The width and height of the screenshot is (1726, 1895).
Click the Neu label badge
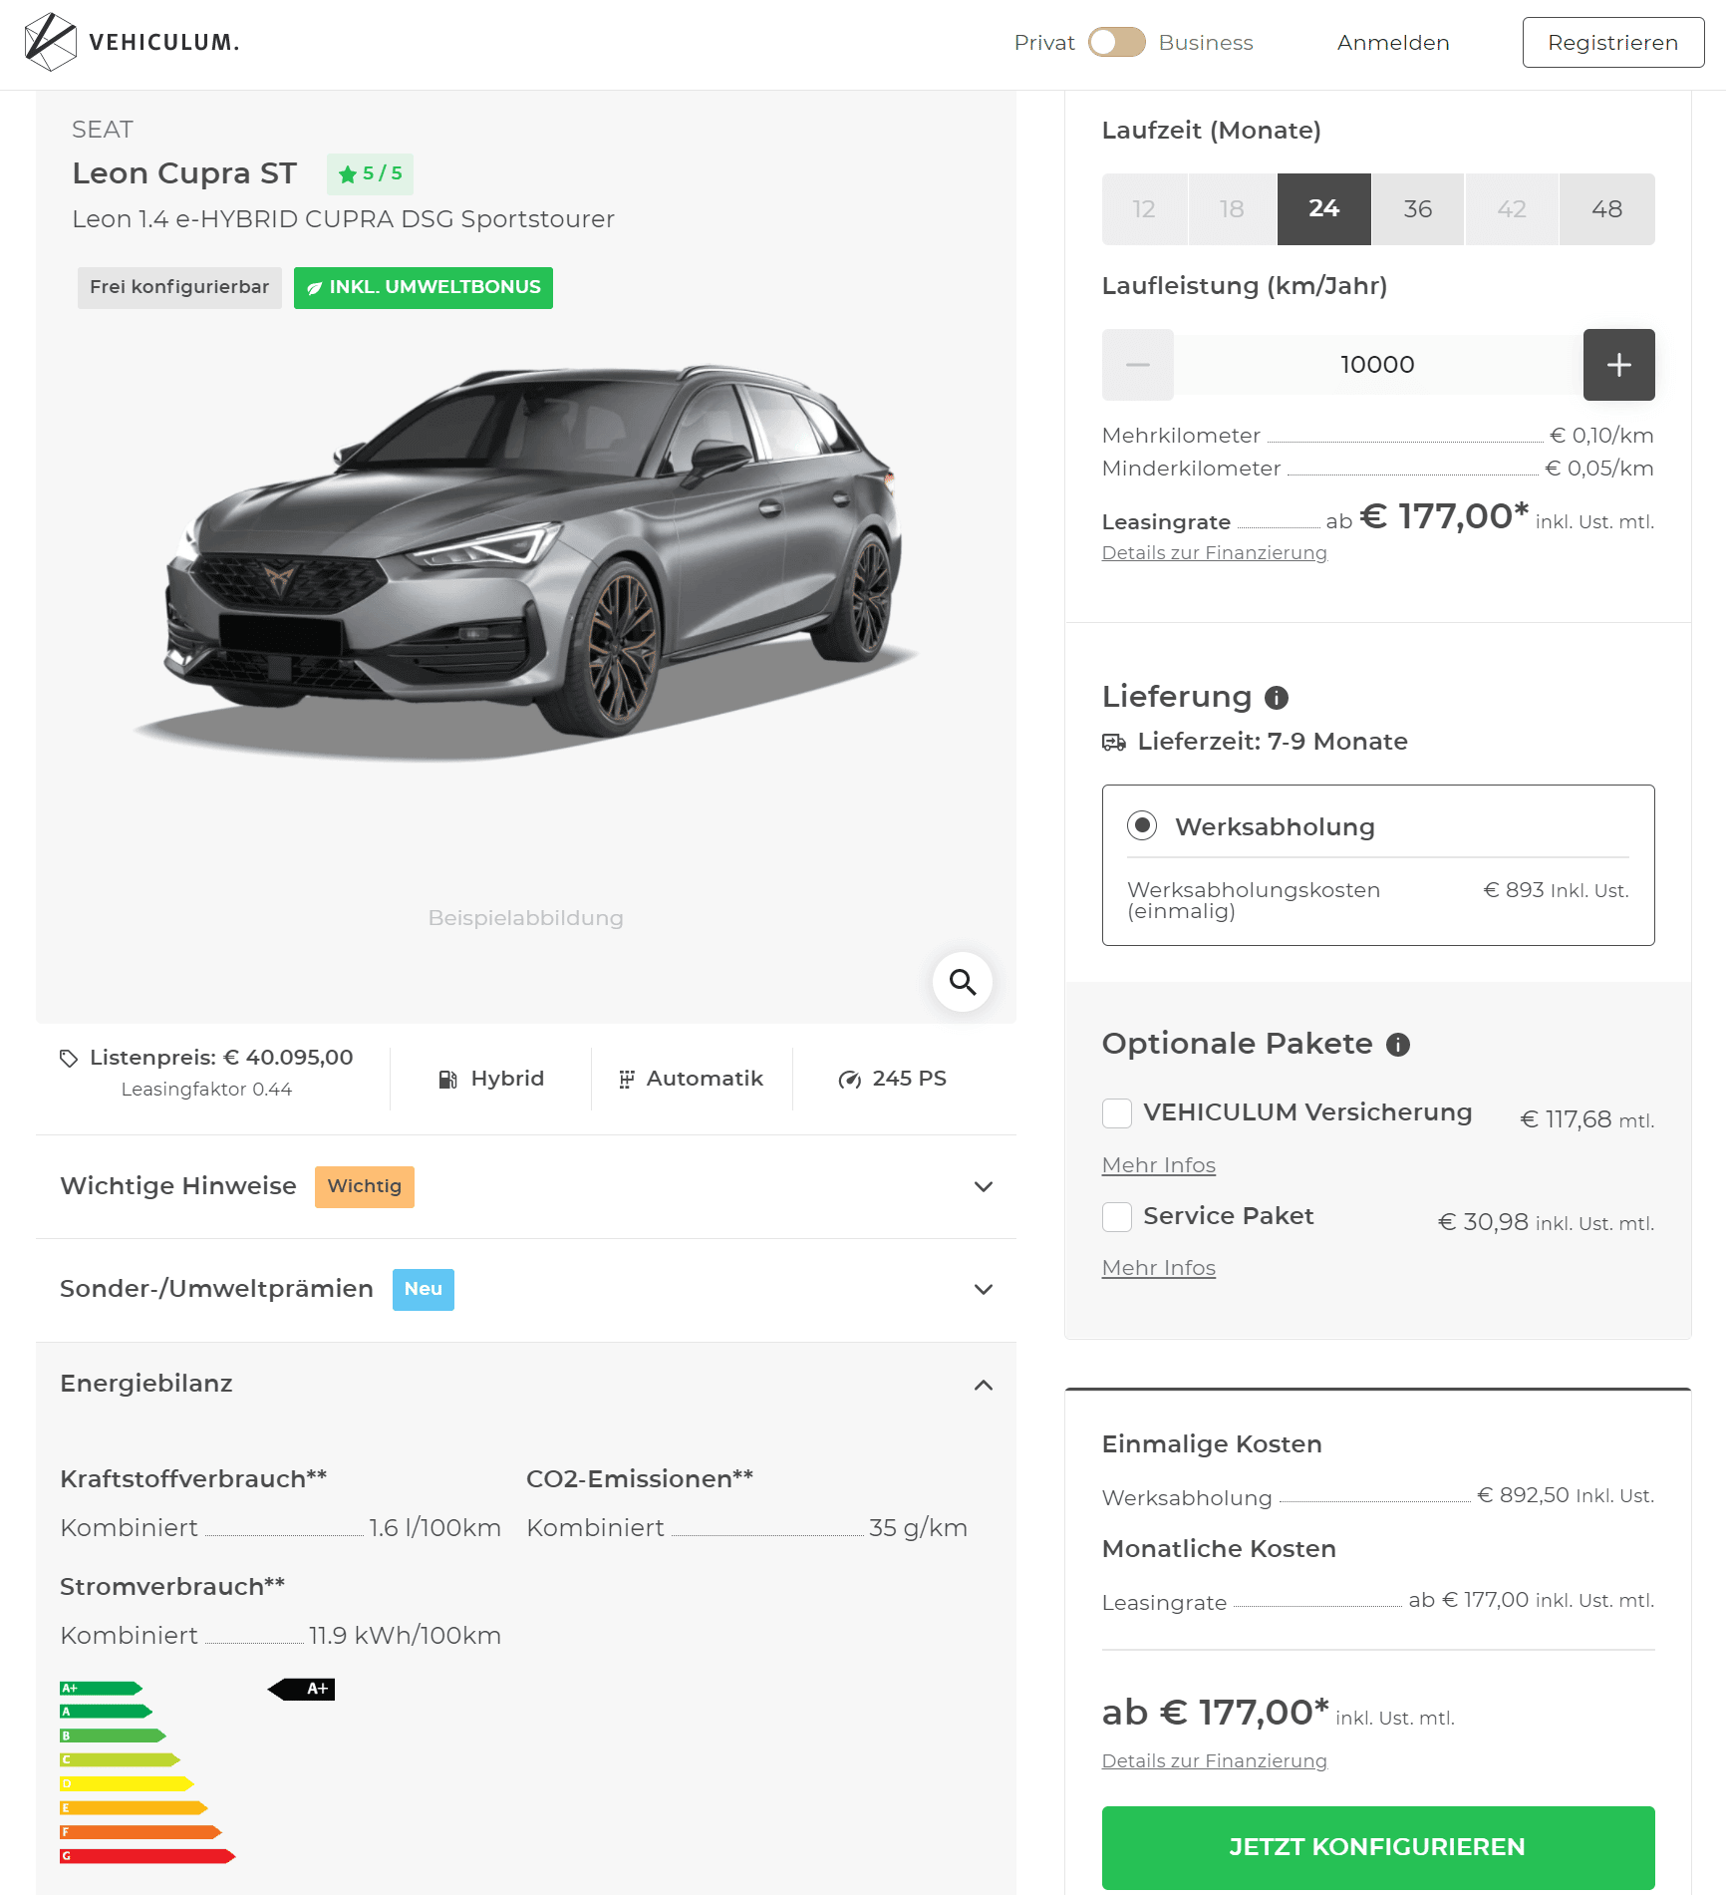(424, 1290)
